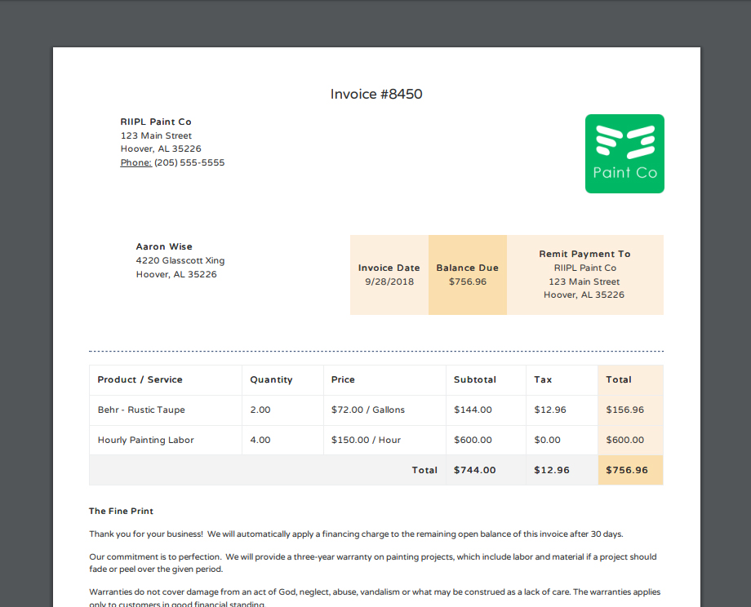The height and width of the screenshot is (607, 751).
Task: Click the Invoice #8450 title
Action: click(375, 94)
